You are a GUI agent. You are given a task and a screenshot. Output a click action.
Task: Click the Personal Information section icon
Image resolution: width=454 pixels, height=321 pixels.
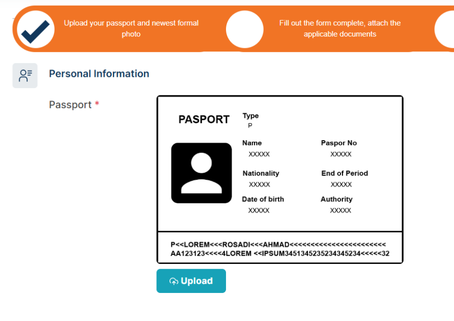[25, 75]
